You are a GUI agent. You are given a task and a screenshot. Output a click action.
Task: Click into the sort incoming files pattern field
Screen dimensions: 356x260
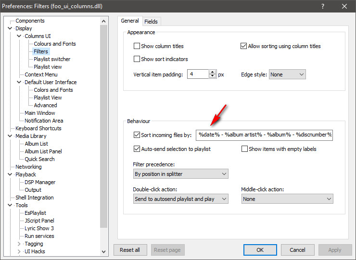(x=264, y=135)
